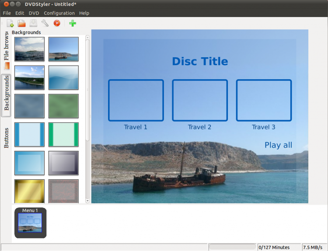Select the blue side-stripes background
The width and height of the screenshot is (328, 251).
click(x=29, y=135)
